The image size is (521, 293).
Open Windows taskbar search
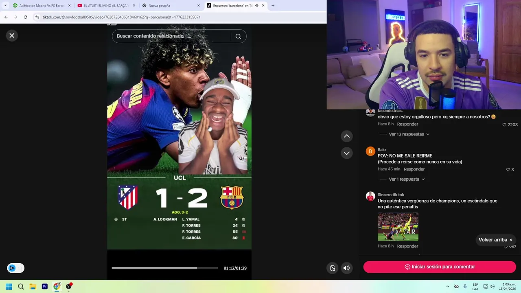(x=21, y=286)
